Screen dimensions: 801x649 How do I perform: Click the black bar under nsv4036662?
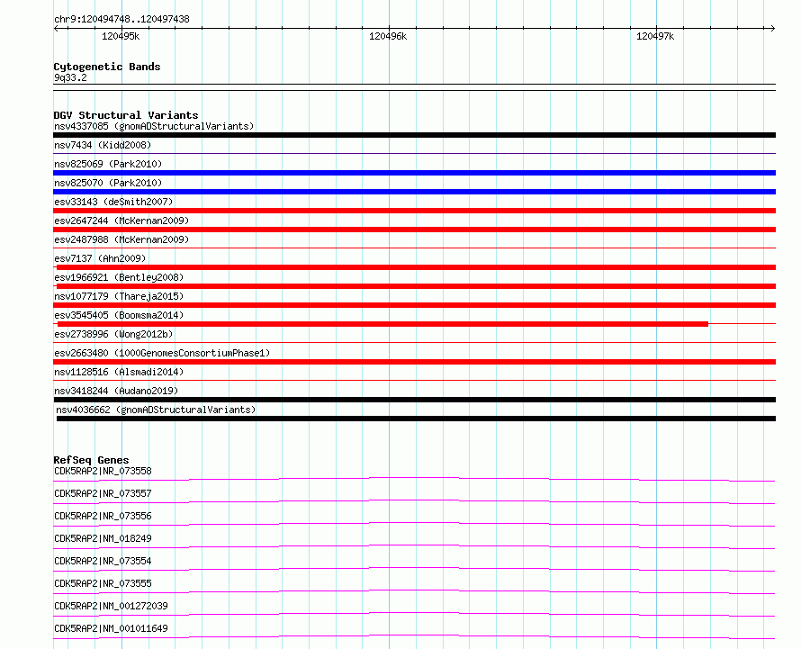point(417,419)
